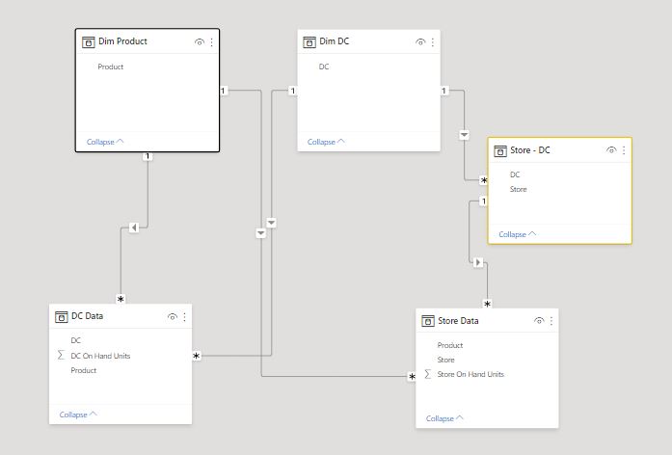Open more options for Dim DC table
This screenshot has width=672, height=455.
click(x=433, y=42)
